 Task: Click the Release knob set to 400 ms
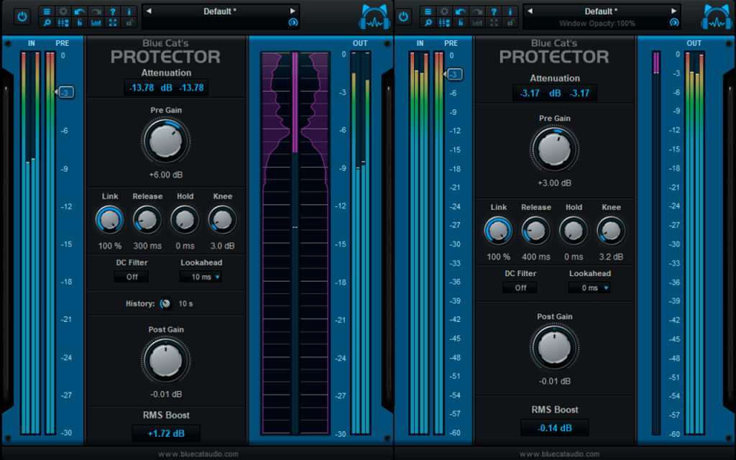coord(536,231)
